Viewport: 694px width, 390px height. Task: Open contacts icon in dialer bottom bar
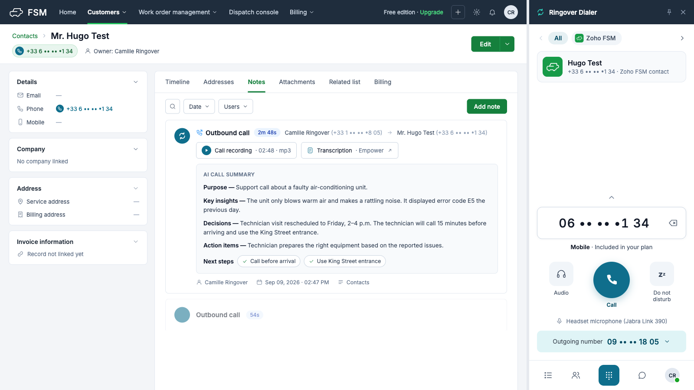[x=576, y=375]
